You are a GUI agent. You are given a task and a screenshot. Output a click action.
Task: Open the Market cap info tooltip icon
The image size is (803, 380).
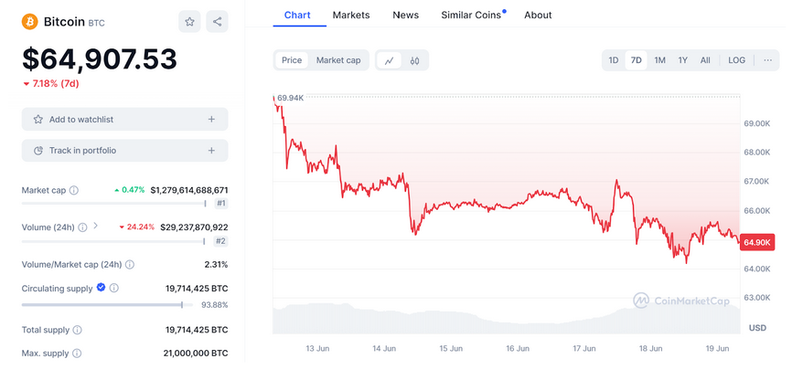(x=74, y=190)
